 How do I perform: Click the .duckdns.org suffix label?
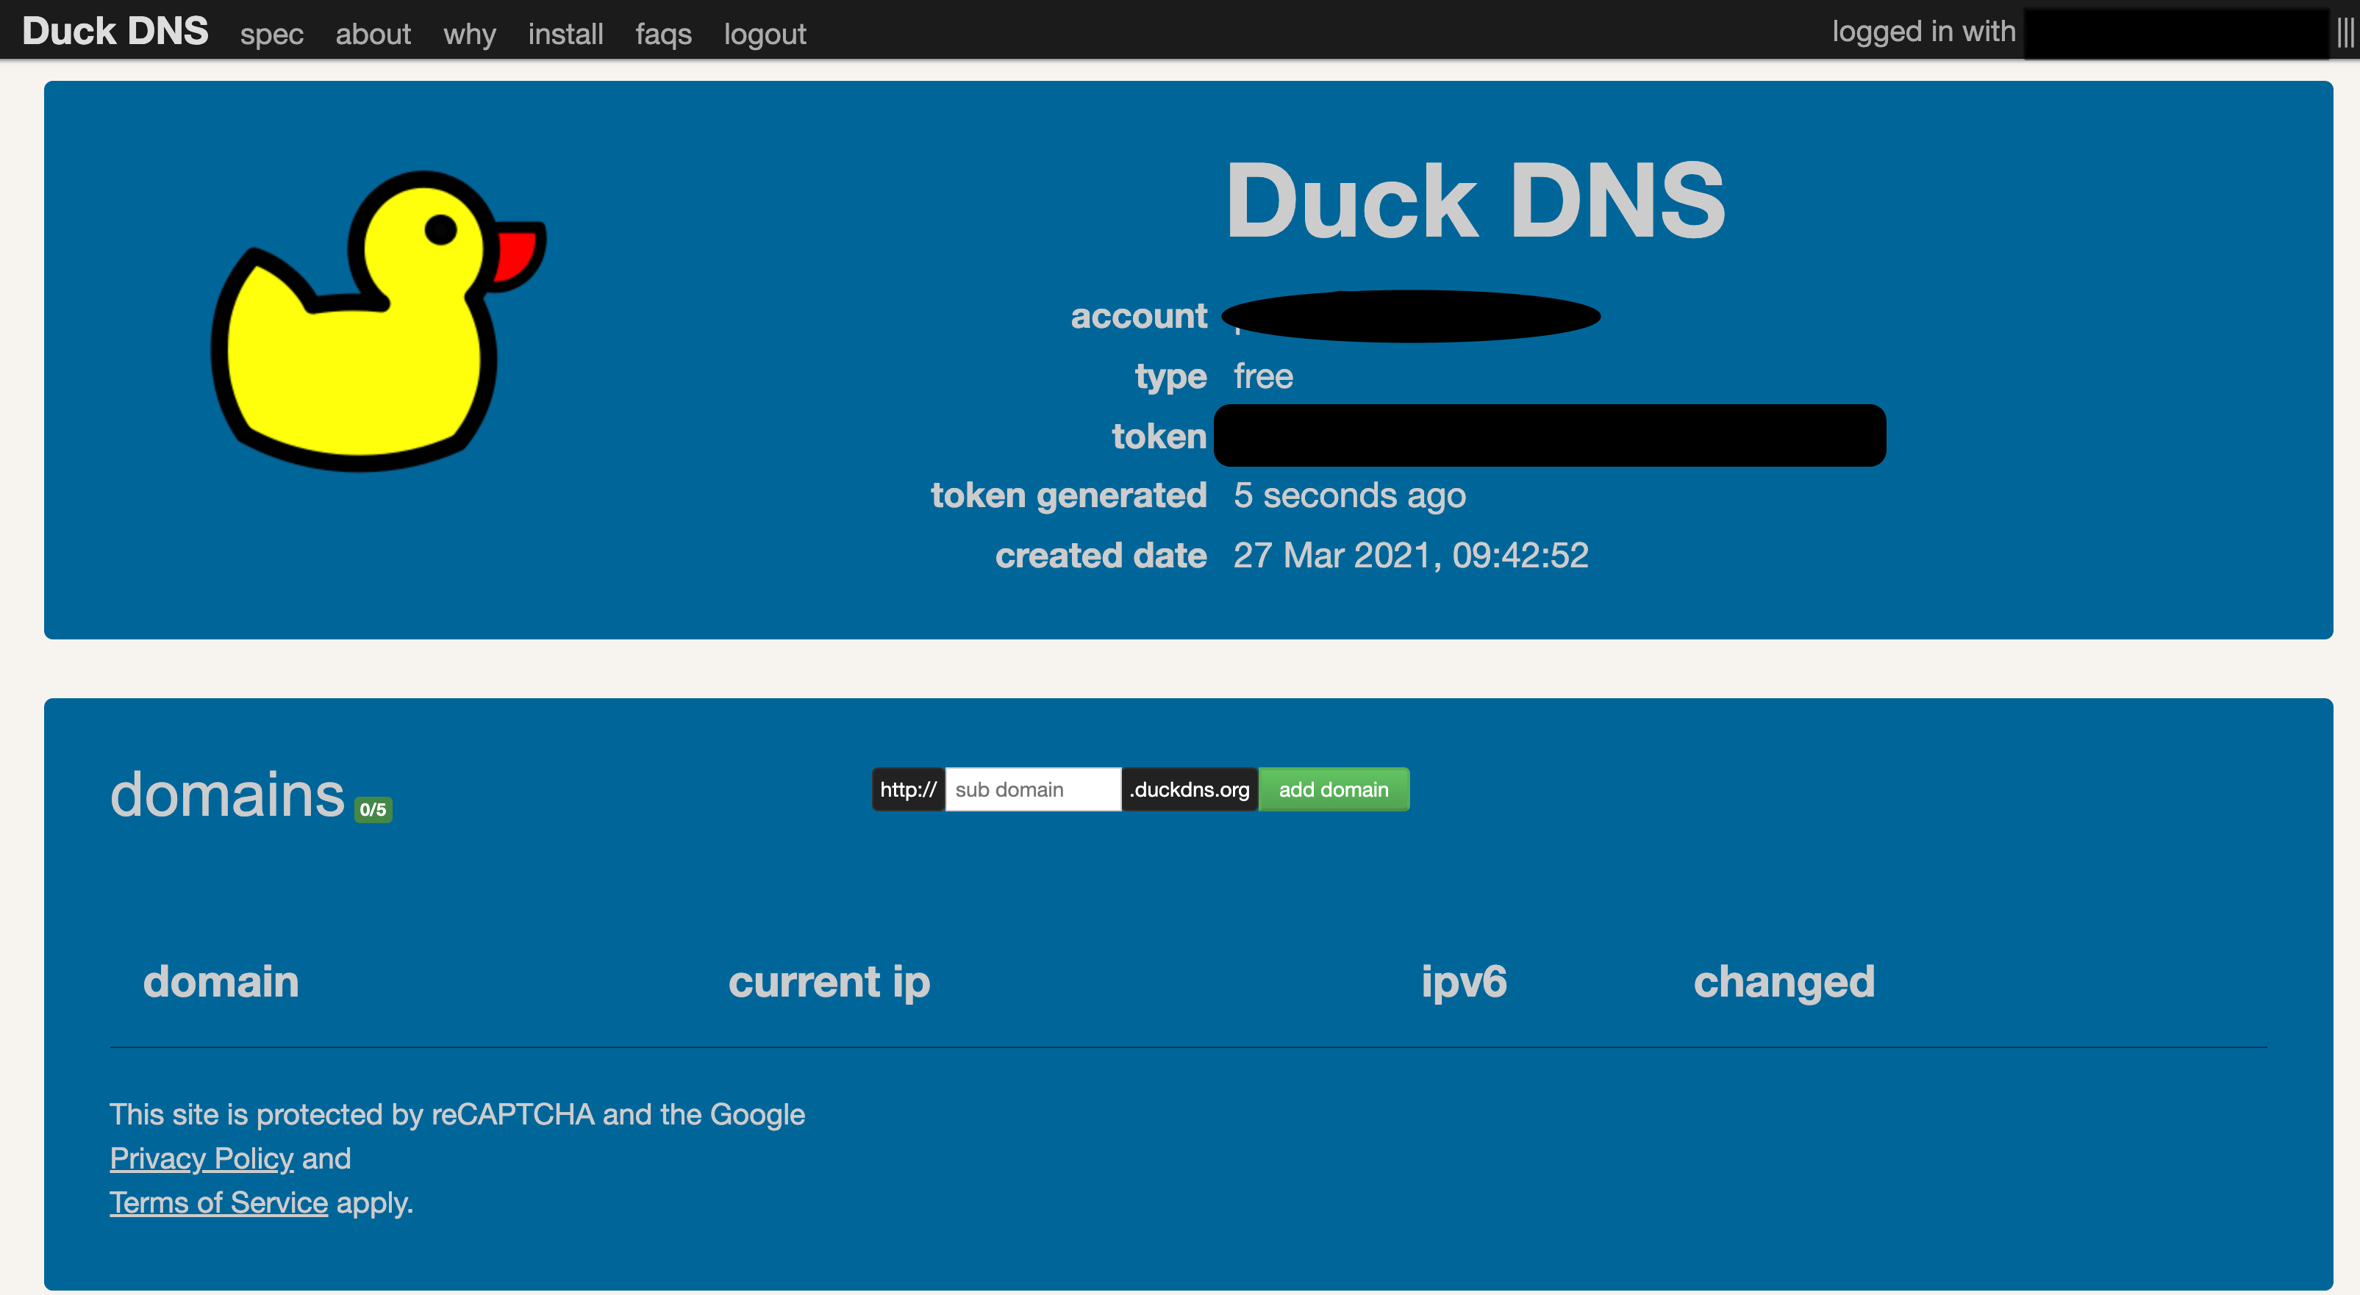click(x=1189, y=789)
